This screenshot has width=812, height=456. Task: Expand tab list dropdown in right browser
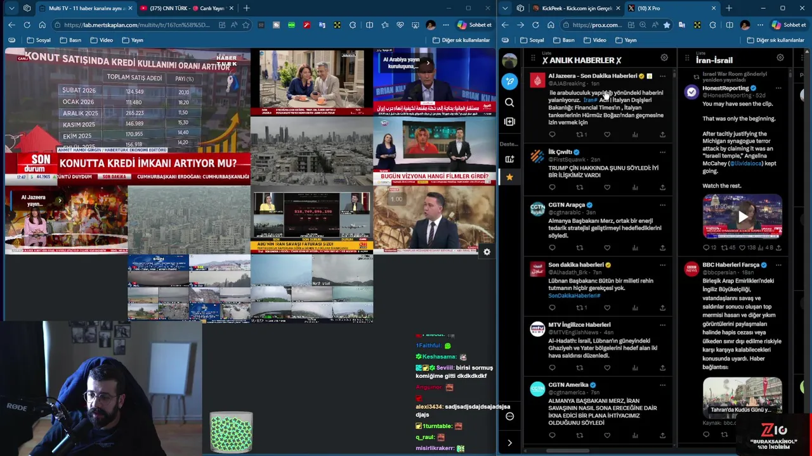505,8
